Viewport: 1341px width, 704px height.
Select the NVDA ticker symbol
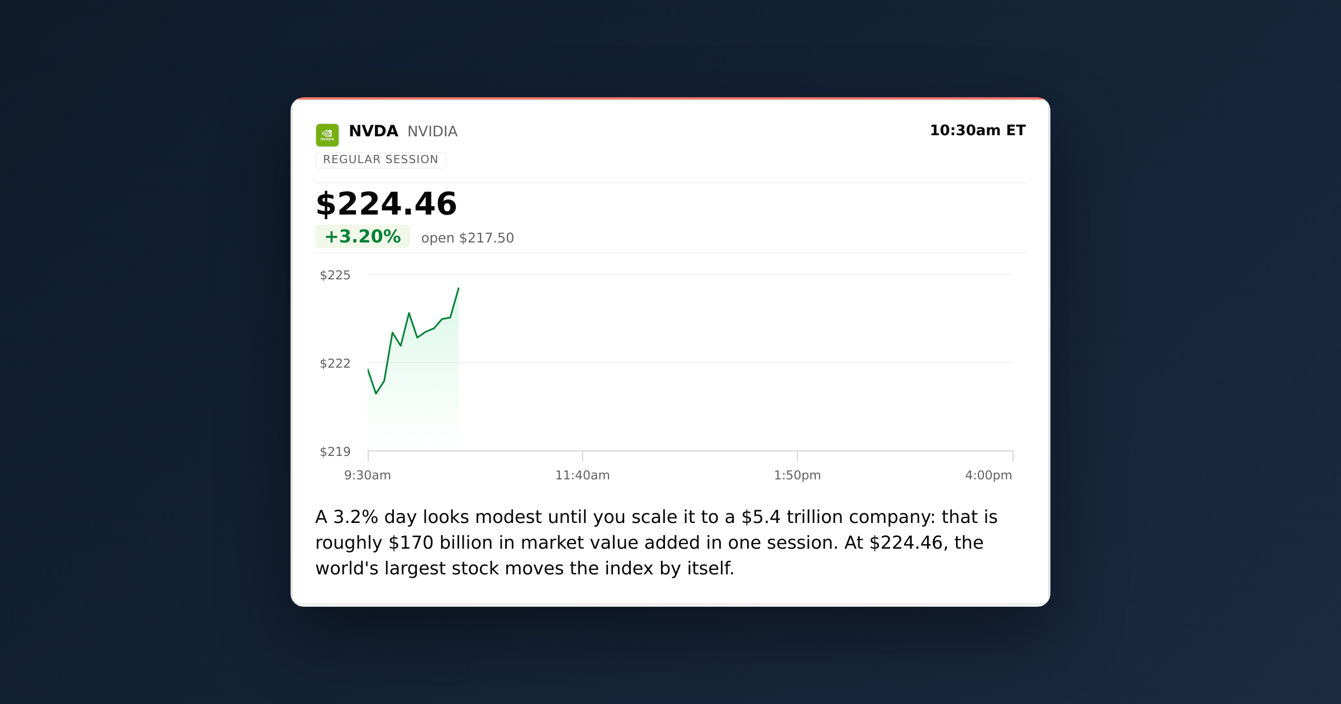(373, 131)
